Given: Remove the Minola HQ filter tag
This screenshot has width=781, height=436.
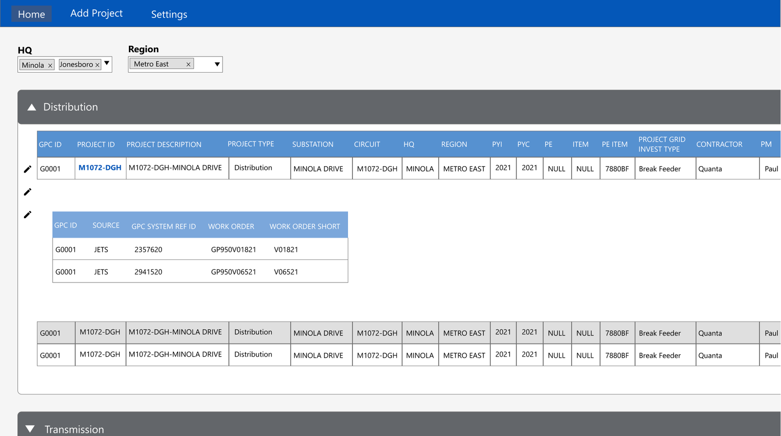Looking at the screenshot, I should tap(50, 65).
